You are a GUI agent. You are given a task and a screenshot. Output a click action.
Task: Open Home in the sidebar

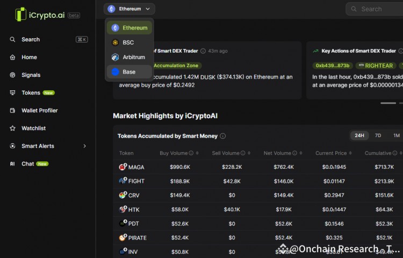coord(29,58)
